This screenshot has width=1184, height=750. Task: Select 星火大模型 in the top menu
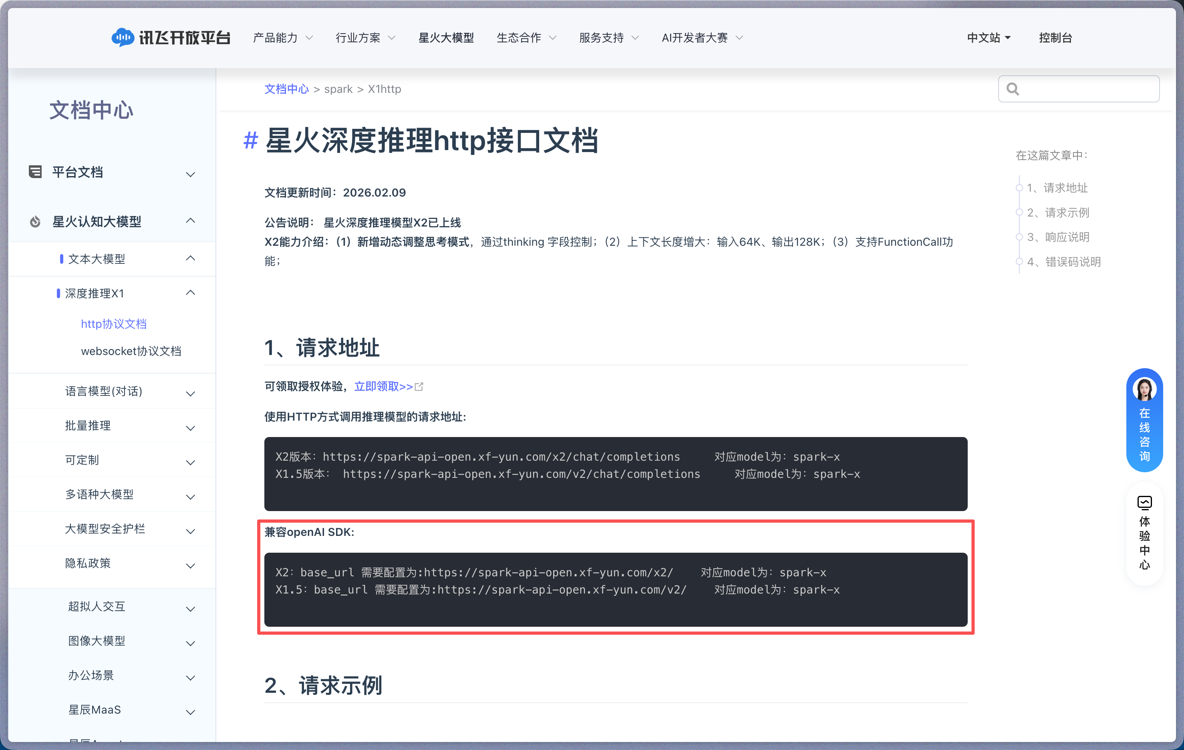445,37
